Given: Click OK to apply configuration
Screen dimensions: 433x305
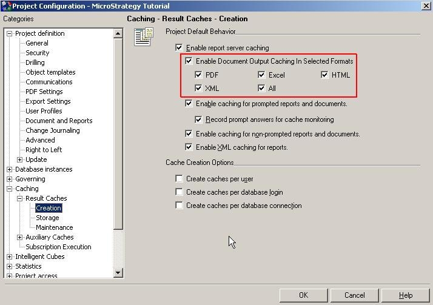Looking at the screenshot, I should [303, 295].
